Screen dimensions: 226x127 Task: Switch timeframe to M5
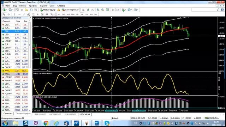pyautogui.click(x=64, y=14)
